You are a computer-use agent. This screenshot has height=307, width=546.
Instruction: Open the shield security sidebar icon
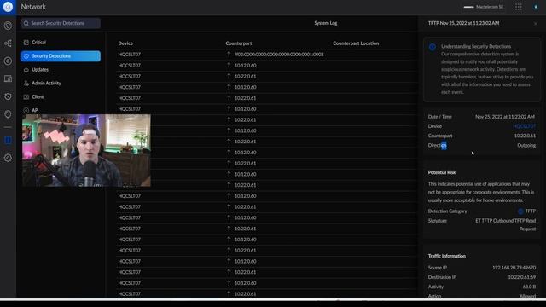(8, 96)
